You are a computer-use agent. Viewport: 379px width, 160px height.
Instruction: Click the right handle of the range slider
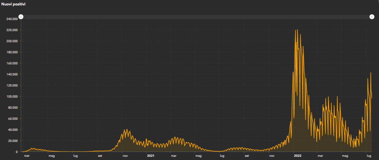[372, 17]
